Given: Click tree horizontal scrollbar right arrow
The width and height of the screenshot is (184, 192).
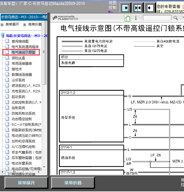Looking at the screenshot, I should click(x=39, y=172).
